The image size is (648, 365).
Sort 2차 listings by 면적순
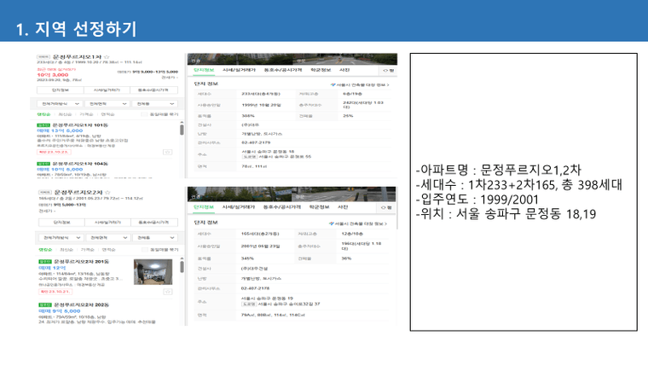pos(108,250)
